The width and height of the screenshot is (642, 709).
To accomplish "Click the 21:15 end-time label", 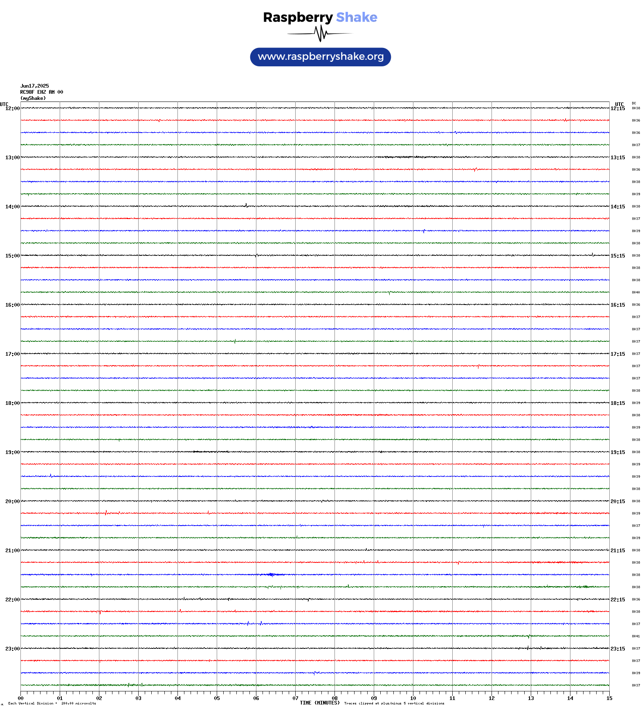I will [618, 551].
